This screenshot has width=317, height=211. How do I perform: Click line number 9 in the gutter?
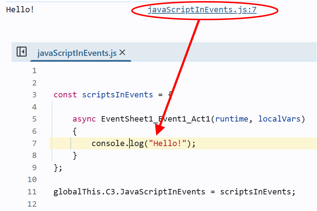[34, 167]
